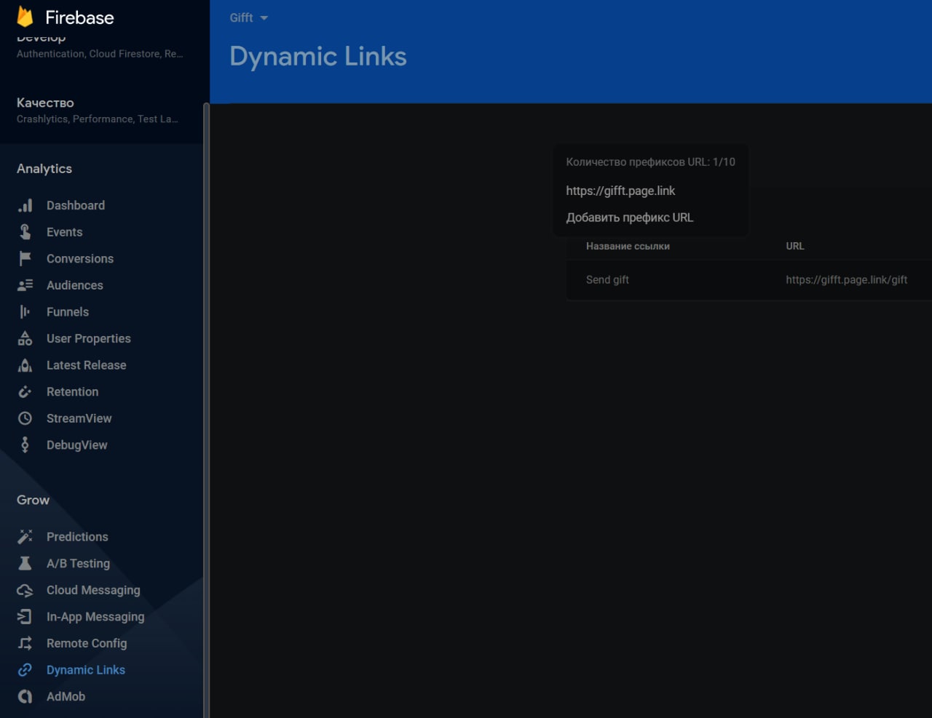Click Добавить префикс URL option

click(x=630, y=218)
